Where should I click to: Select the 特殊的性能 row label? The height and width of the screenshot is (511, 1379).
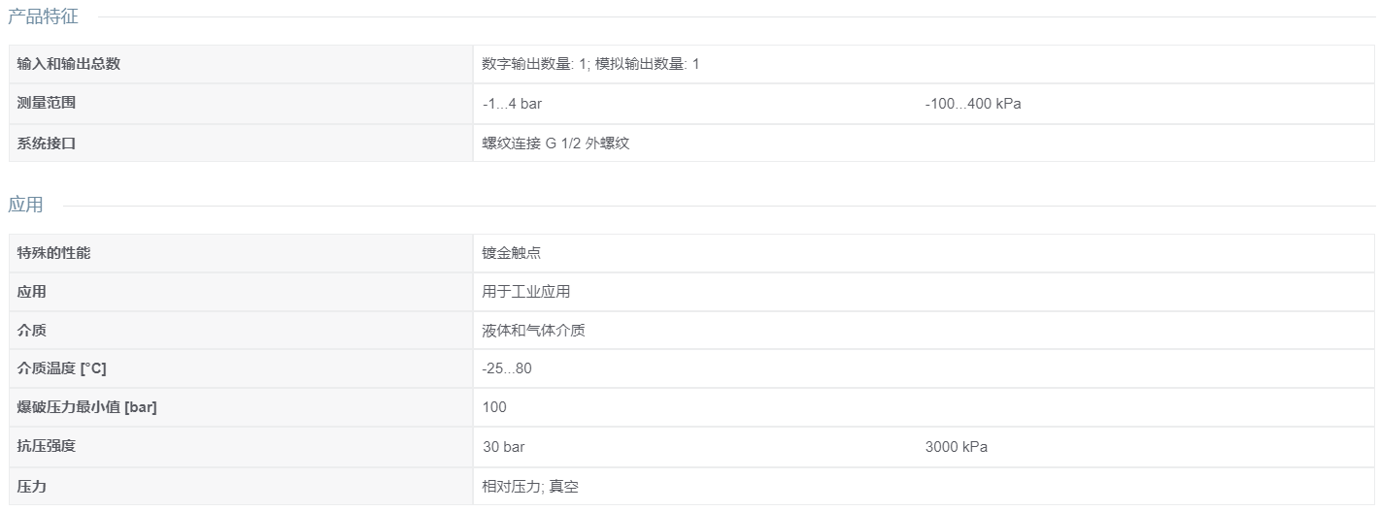pyautogui.click(x=53, y=253)
